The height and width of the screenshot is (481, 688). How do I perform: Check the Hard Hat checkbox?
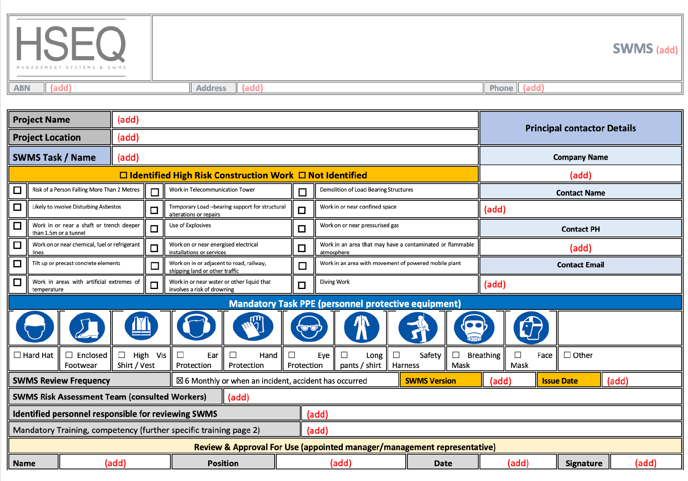pos(17,354)
